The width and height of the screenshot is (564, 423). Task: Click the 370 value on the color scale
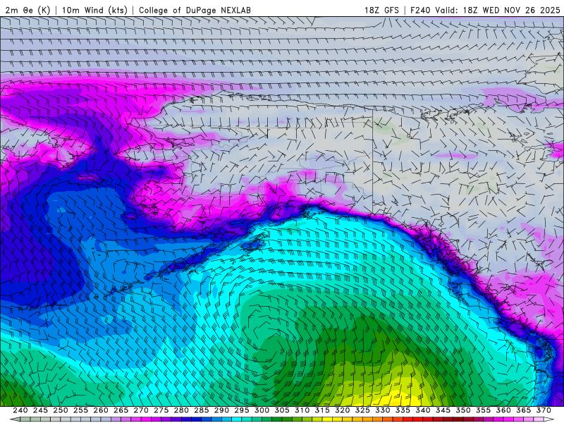click(544, 410)
